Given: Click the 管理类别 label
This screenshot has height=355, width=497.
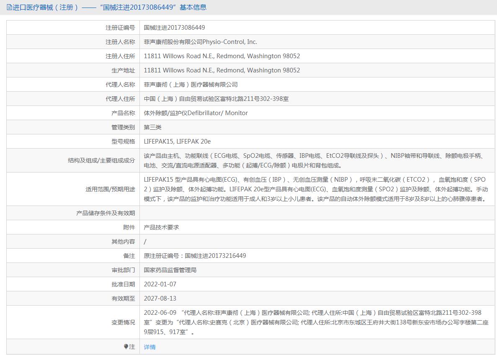Looking at the screenshot, I should pyautogui.click(x=123, y=127).
